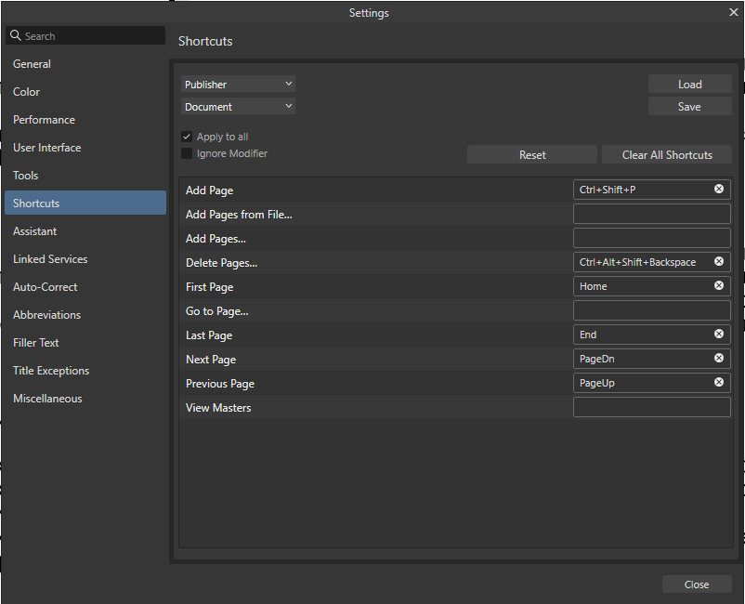Click the Load button
Screen dimensions: 745x604
tap(689, 83)
